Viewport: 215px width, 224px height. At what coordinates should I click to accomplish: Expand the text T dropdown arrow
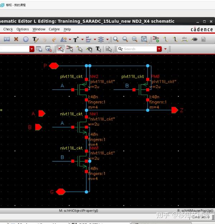tap(82, 39)
